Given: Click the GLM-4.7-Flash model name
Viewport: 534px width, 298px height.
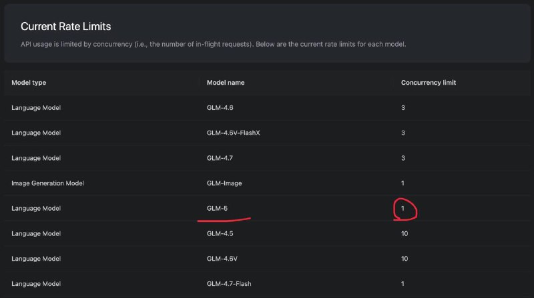Looking at the screenshot, I should coord(228,284).
